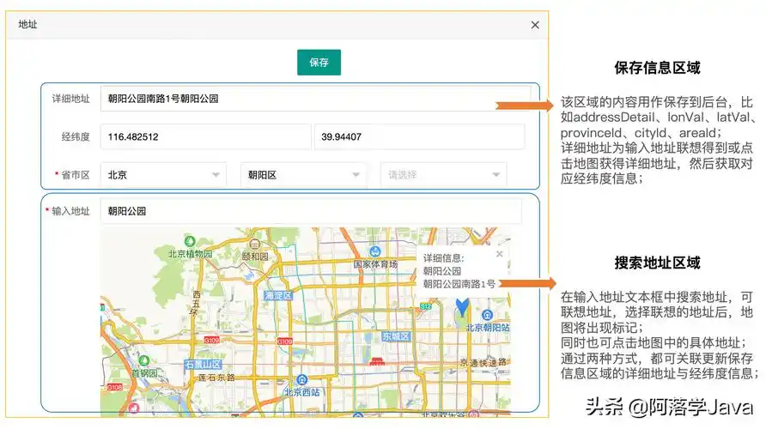Screen dimensions: 766x429
Task: Open the province dropdown showing 北京
Action: tap(163, 175)
